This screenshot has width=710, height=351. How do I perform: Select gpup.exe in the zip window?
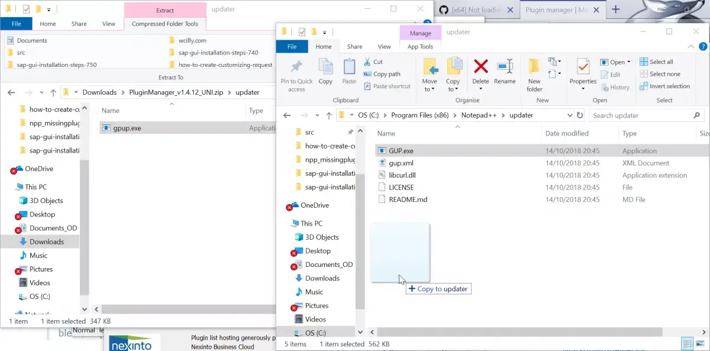click(x=121, y=128)
